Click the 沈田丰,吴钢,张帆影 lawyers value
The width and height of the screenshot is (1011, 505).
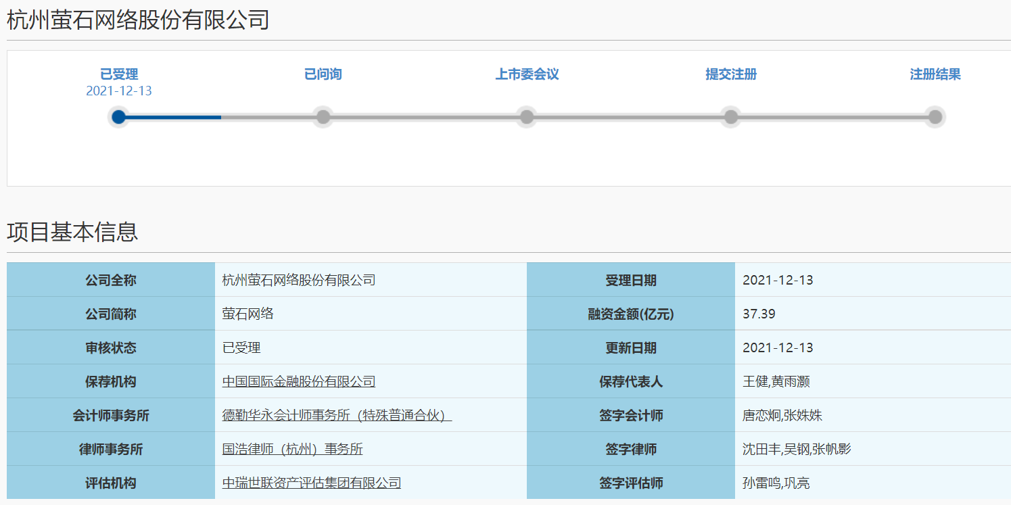click(797, 449)
